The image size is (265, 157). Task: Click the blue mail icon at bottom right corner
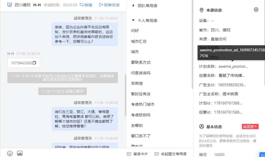263,155
